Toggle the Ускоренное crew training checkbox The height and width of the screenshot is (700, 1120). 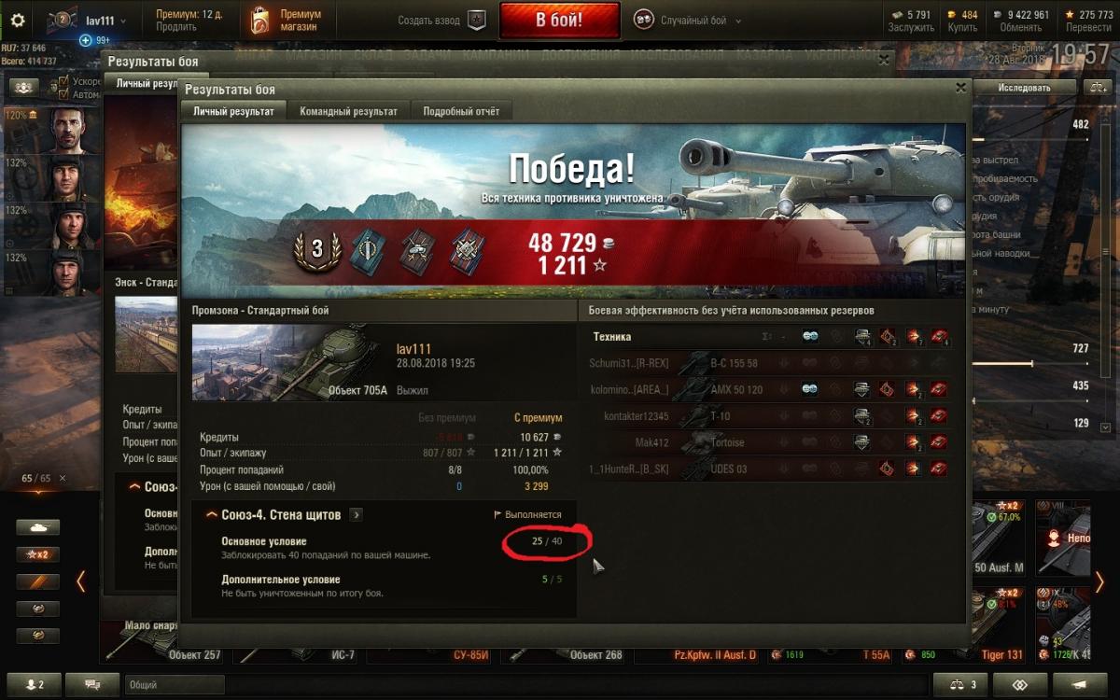click(63, 81)
